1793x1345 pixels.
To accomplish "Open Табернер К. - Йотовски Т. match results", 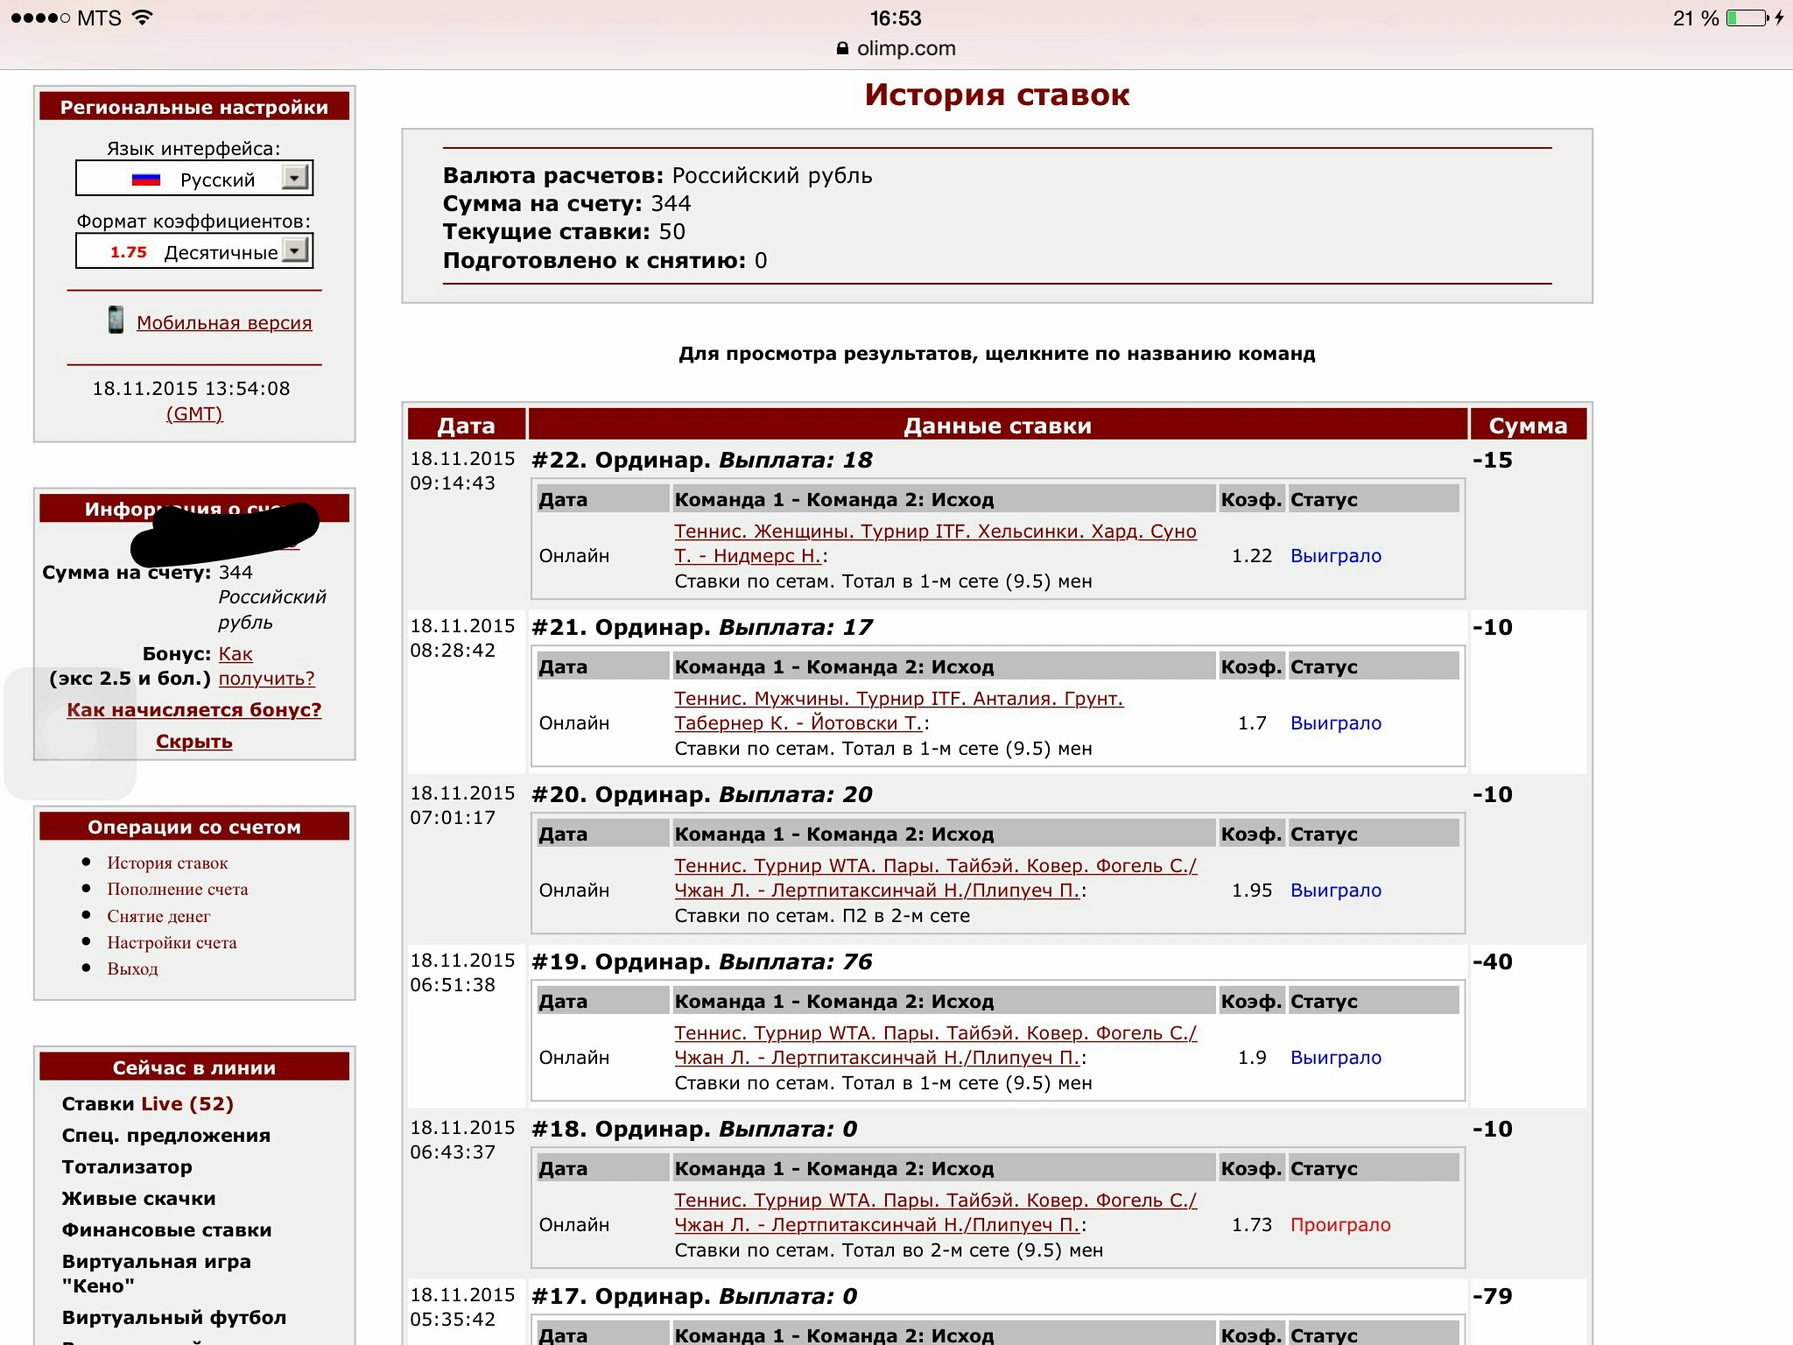I will pyautogui.click(x=898, y=710).
